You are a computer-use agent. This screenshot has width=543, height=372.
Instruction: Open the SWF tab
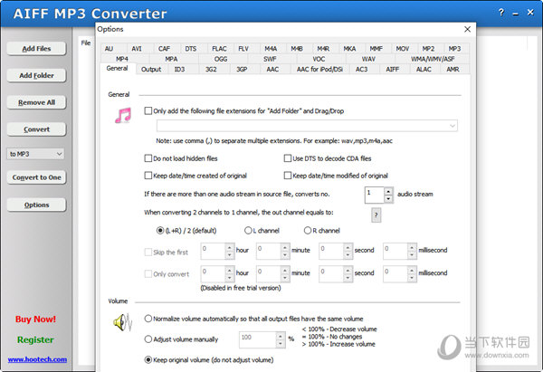pyautogui.click(x=270, y=59)
